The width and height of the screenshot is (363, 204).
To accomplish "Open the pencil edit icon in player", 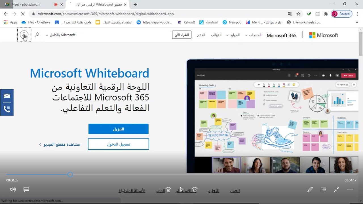I will tap(310, 190).
